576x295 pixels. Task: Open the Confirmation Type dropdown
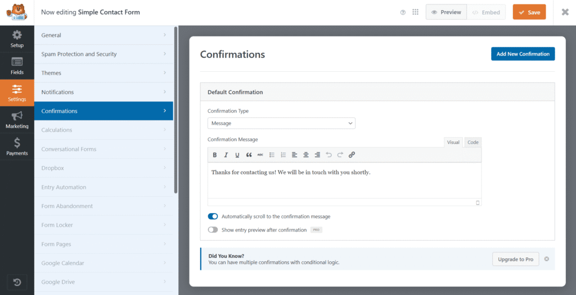(281, 123)
